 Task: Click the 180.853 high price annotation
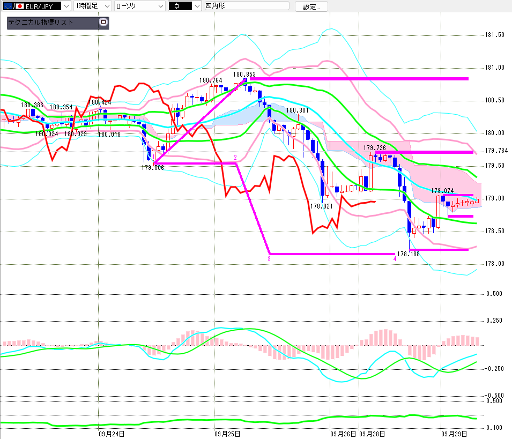pyautogui.click(x=244, y=75)
